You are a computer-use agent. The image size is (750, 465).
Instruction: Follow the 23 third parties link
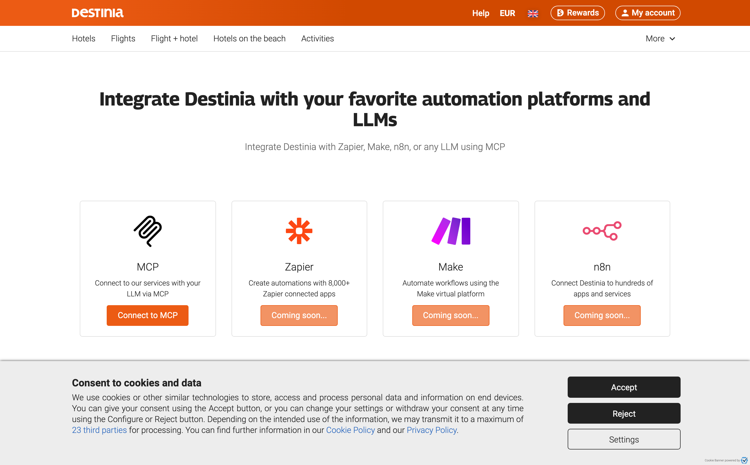[x=99, y=430]
